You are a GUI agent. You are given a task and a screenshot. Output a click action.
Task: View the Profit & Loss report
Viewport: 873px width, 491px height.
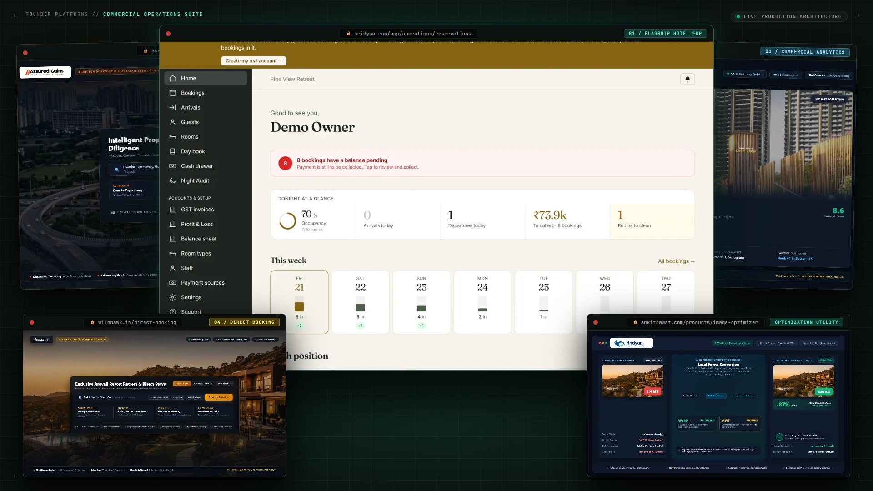point(206,224)
